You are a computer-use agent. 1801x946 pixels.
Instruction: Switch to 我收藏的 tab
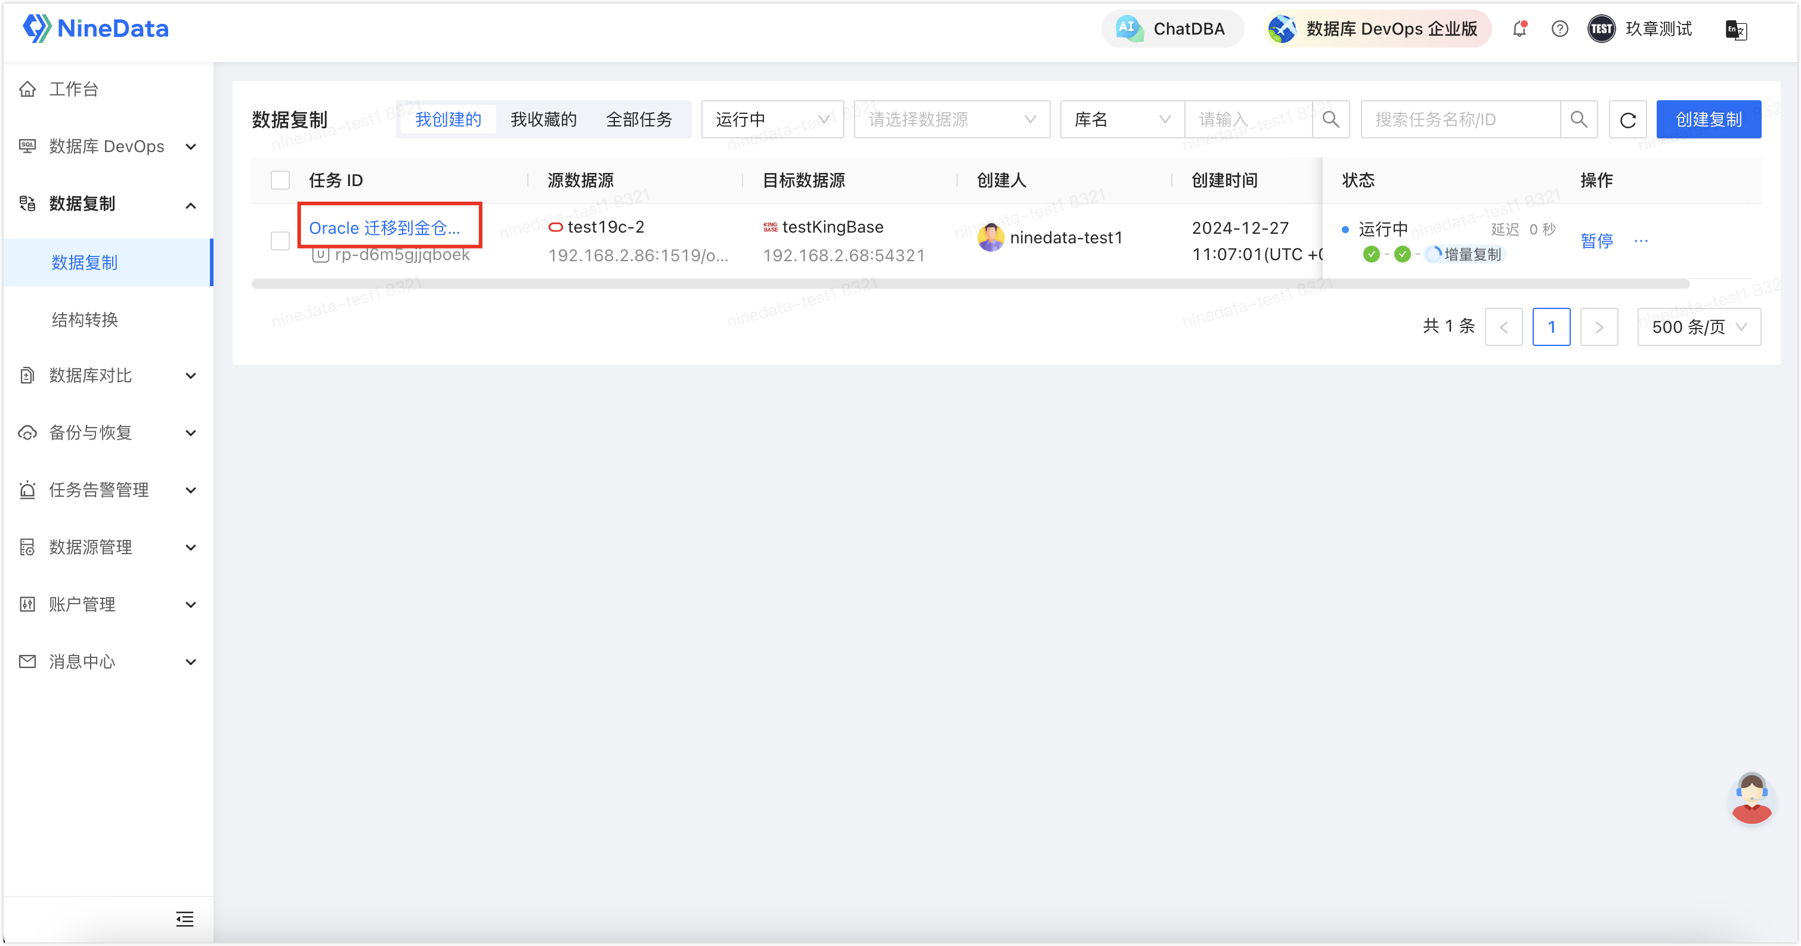coord(543,119)
